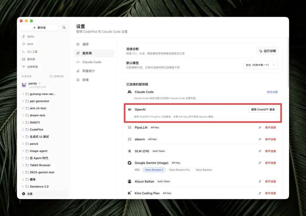This screenshot has height=216, width=306.
Task: Select the Seedance 2.0 folder
Action: click(x=44, y=186)
